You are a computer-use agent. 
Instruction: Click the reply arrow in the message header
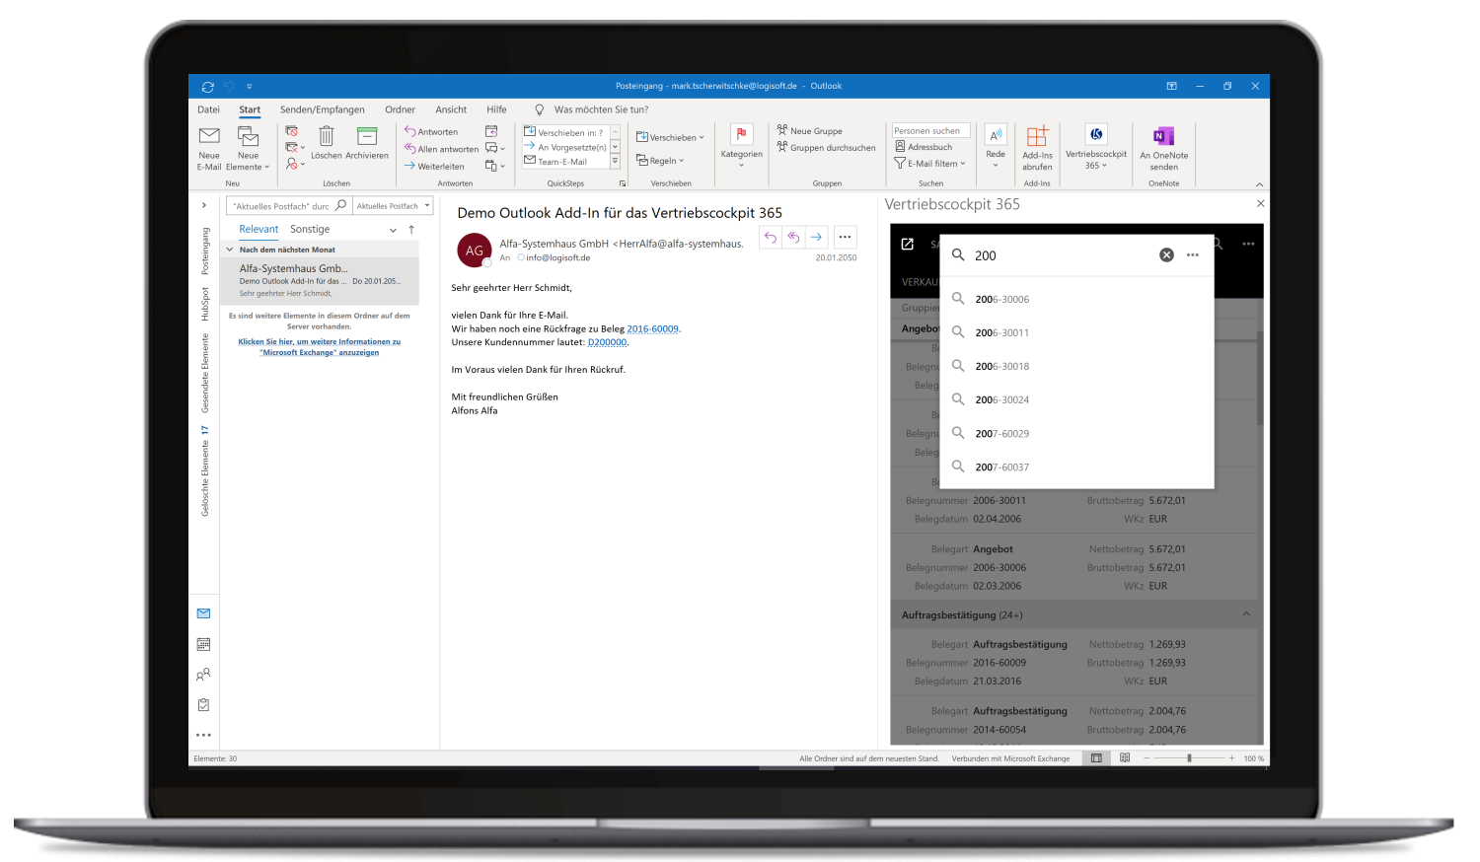click(771, 237)
